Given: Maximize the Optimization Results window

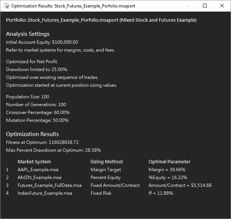Looking at the screenshot, I should (x=205, y=6).
